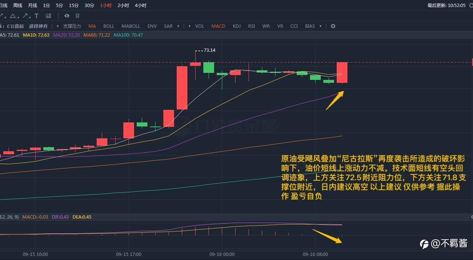Select the Text annotation tool
The width and height of the screenshot is (473, 260).
click(x=36, y=16)
